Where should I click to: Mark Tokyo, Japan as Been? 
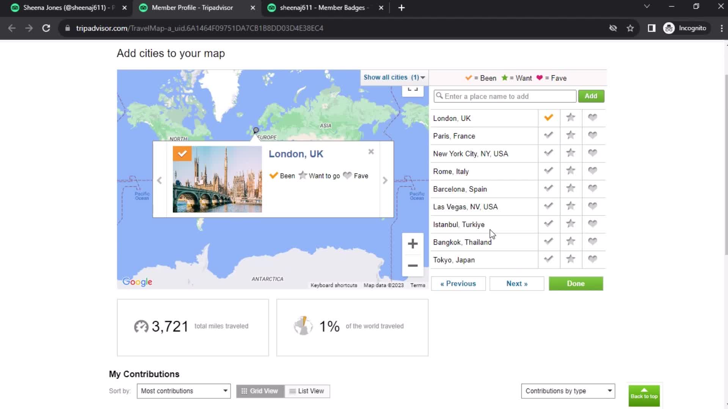(x=548, y=259)
